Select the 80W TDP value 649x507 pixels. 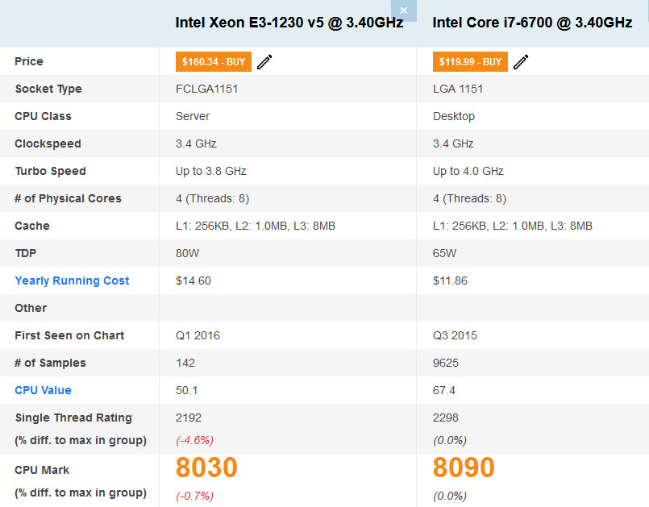coord(188,253)
